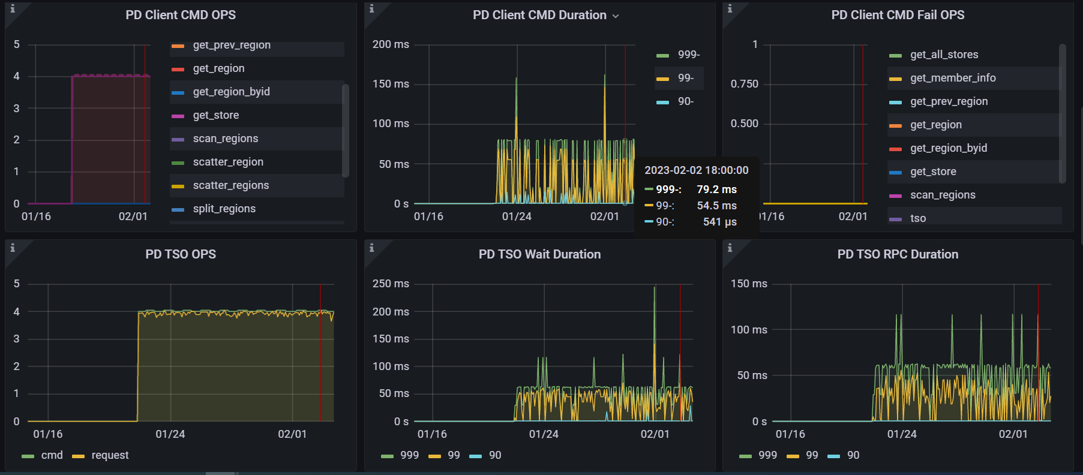Screen dimensions: 1083x475
Task: Click green color swatch for get_all_stores
Action: (895, 55)
